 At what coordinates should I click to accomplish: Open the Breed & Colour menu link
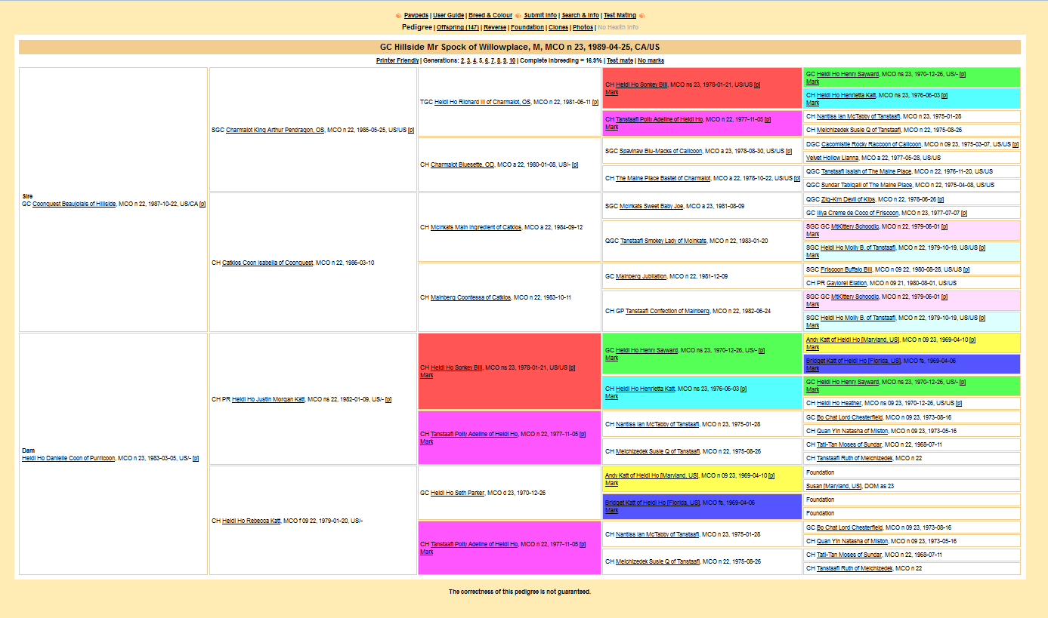490,15
